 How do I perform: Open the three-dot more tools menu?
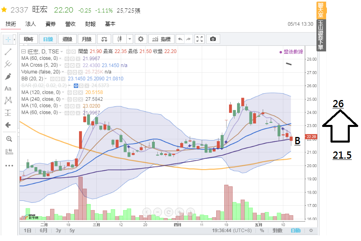[x=9, y=165]
